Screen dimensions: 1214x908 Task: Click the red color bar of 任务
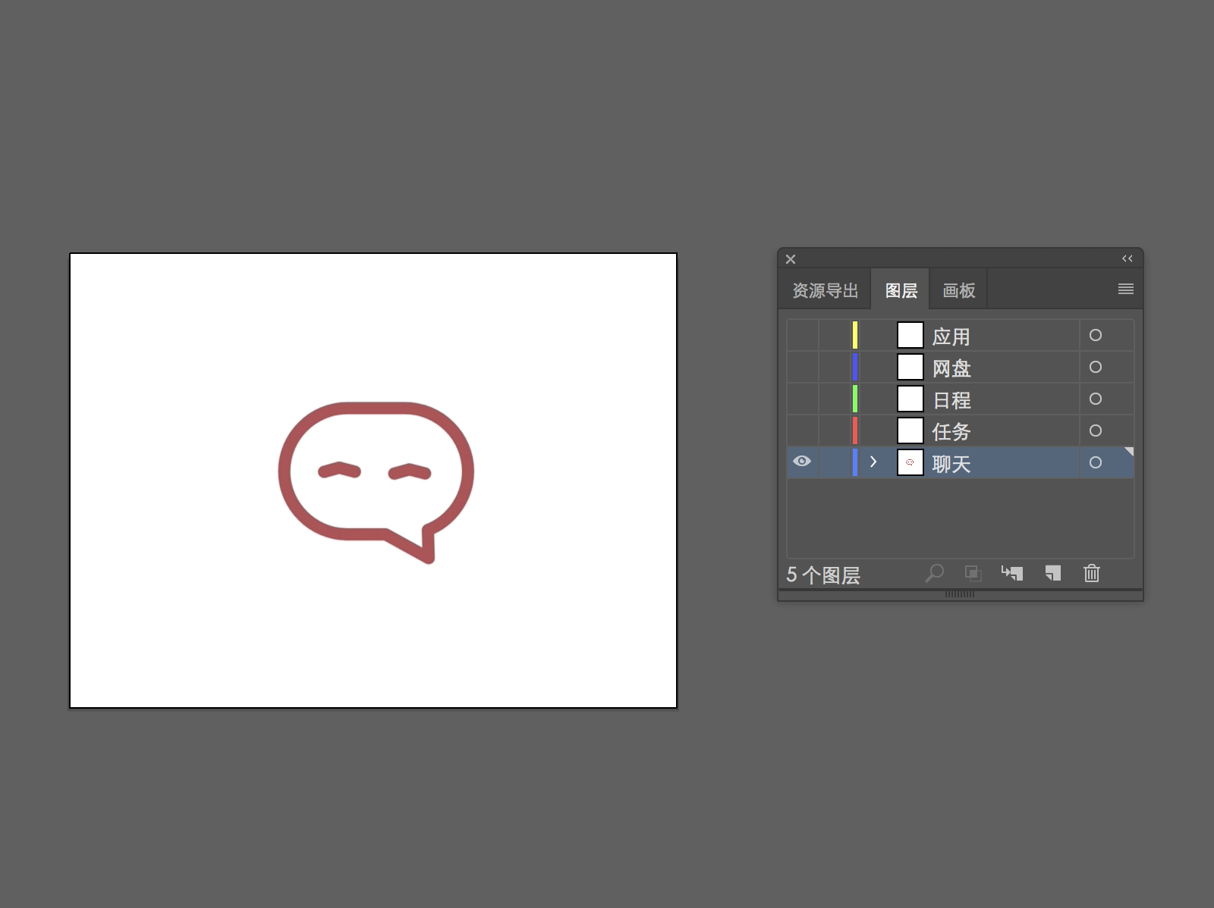pyautogui.click(x=855, y=431)
